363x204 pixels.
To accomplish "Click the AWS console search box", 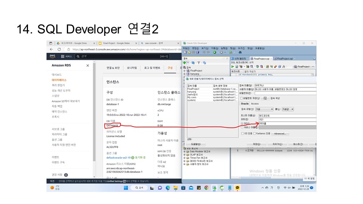I will click(122, 56).
